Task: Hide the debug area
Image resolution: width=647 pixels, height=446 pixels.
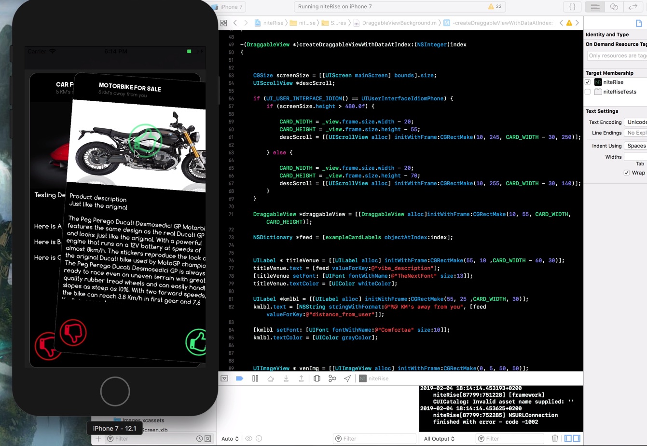Action: [x=224, y=378]
